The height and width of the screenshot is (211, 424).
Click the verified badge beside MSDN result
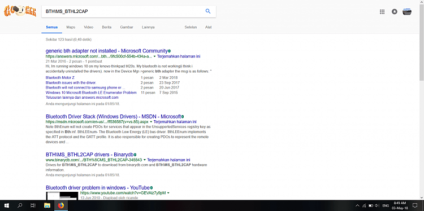tap(183, 117)
